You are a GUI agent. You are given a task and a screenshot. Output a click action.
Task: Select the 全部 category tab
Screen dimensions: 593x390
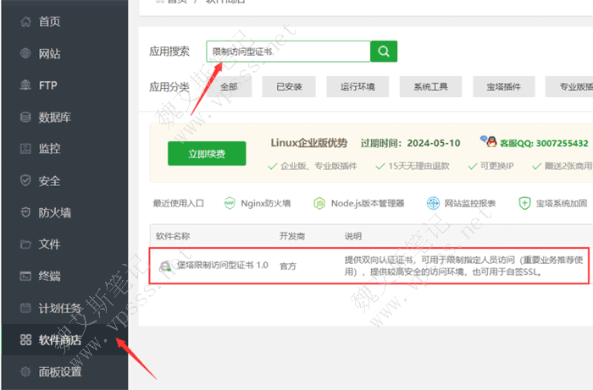(x=229, y=87)
